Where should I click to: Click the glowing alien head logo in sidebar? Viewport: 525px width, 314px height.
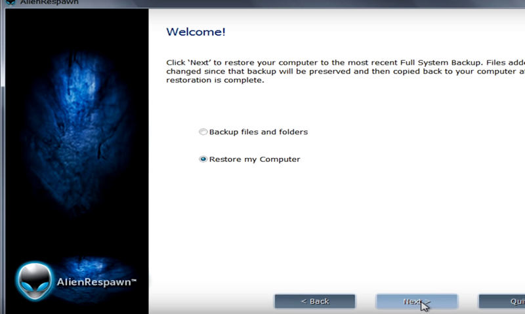(x=34, y=281)
